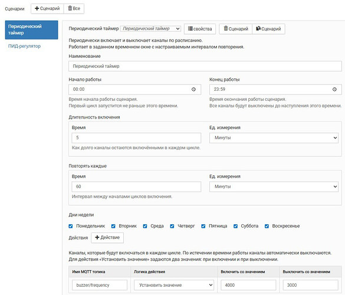
Task: Add action with plus Действие button
Action: coord(107,238)
